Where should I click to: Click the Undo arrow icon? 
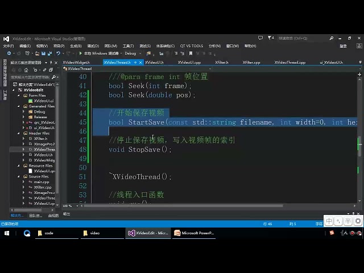[58, 53]
